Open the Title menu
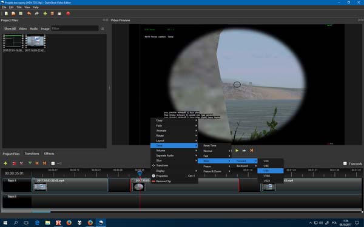The height and width of the screenshot is (227, 364). click(x=19, y=7)
